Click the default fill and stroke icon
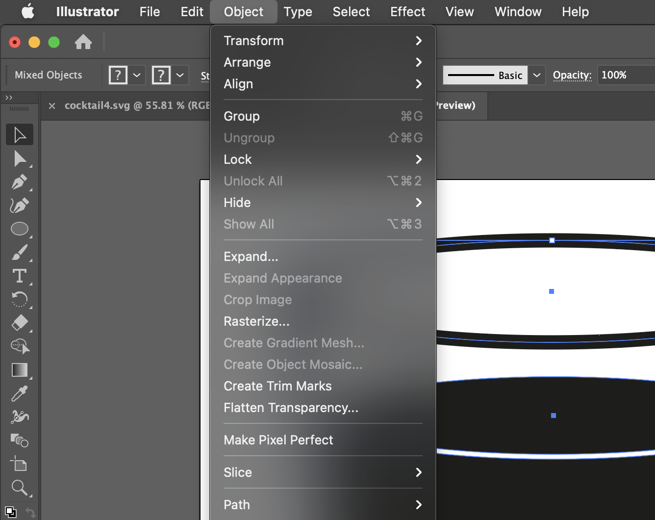The image size is (655, 520). [x=11, y=512]
